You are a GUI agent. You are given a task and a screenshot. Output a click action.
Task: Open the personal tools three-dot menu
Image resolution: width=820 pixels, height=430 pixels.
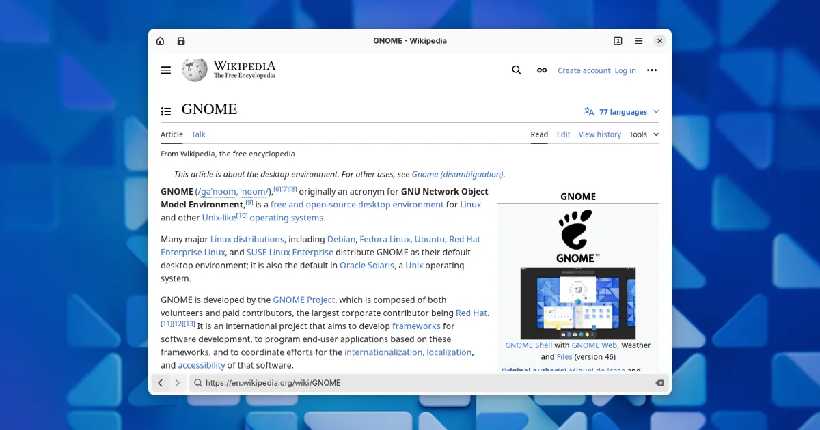pos(652,70)
